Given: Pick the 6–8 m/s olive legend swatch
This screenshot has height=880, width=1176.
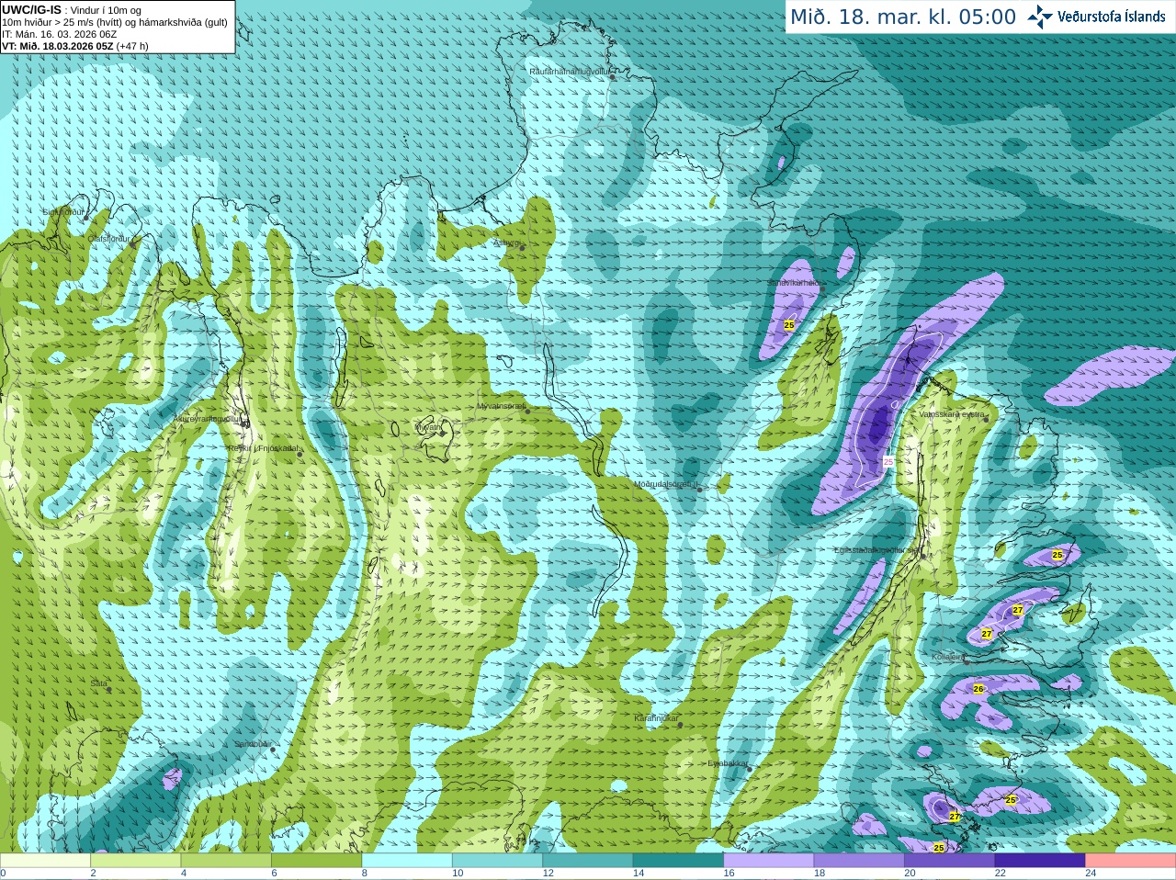Looking at the screenshot, I should [x=316, y=861].
